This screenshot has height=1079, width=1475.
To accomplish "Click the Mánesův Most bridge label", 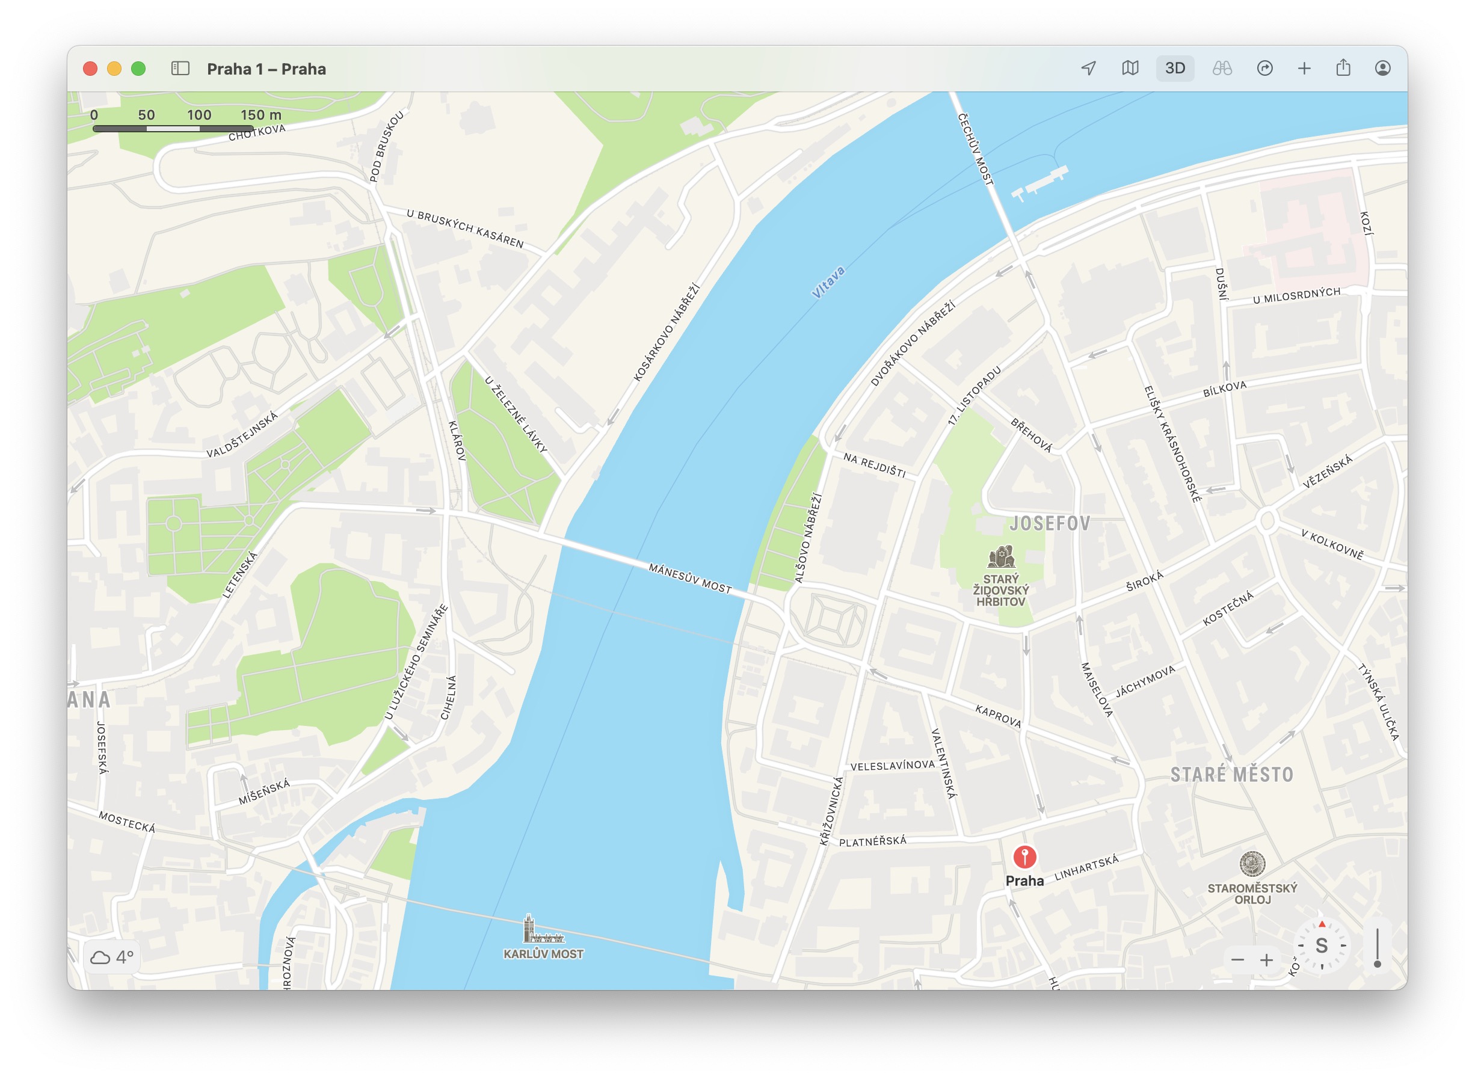I will click(690, 578).
